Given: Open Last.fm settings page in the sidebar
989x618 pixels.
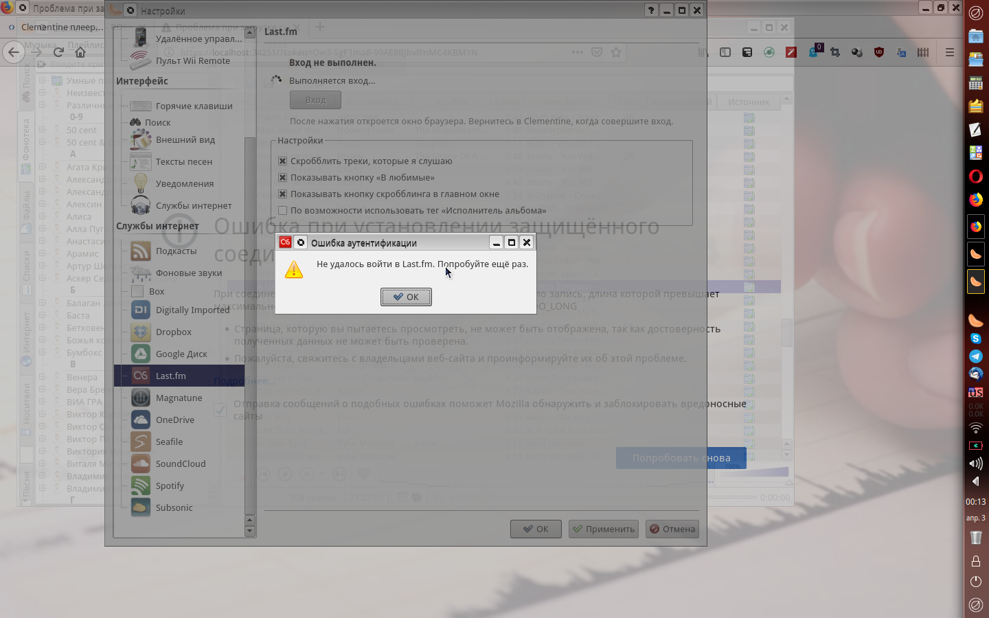Looking at the screenshot, I should click(x=179, y=376).
